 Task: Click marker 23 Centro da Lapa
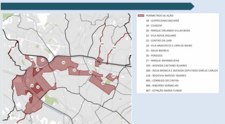74,70
